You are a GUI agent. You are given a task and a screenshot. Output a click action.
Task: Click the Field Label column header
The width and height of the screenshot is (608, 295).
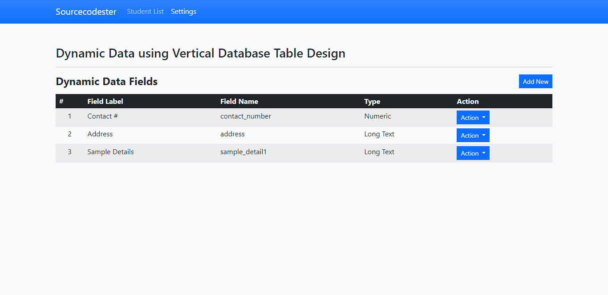[105, 101]
